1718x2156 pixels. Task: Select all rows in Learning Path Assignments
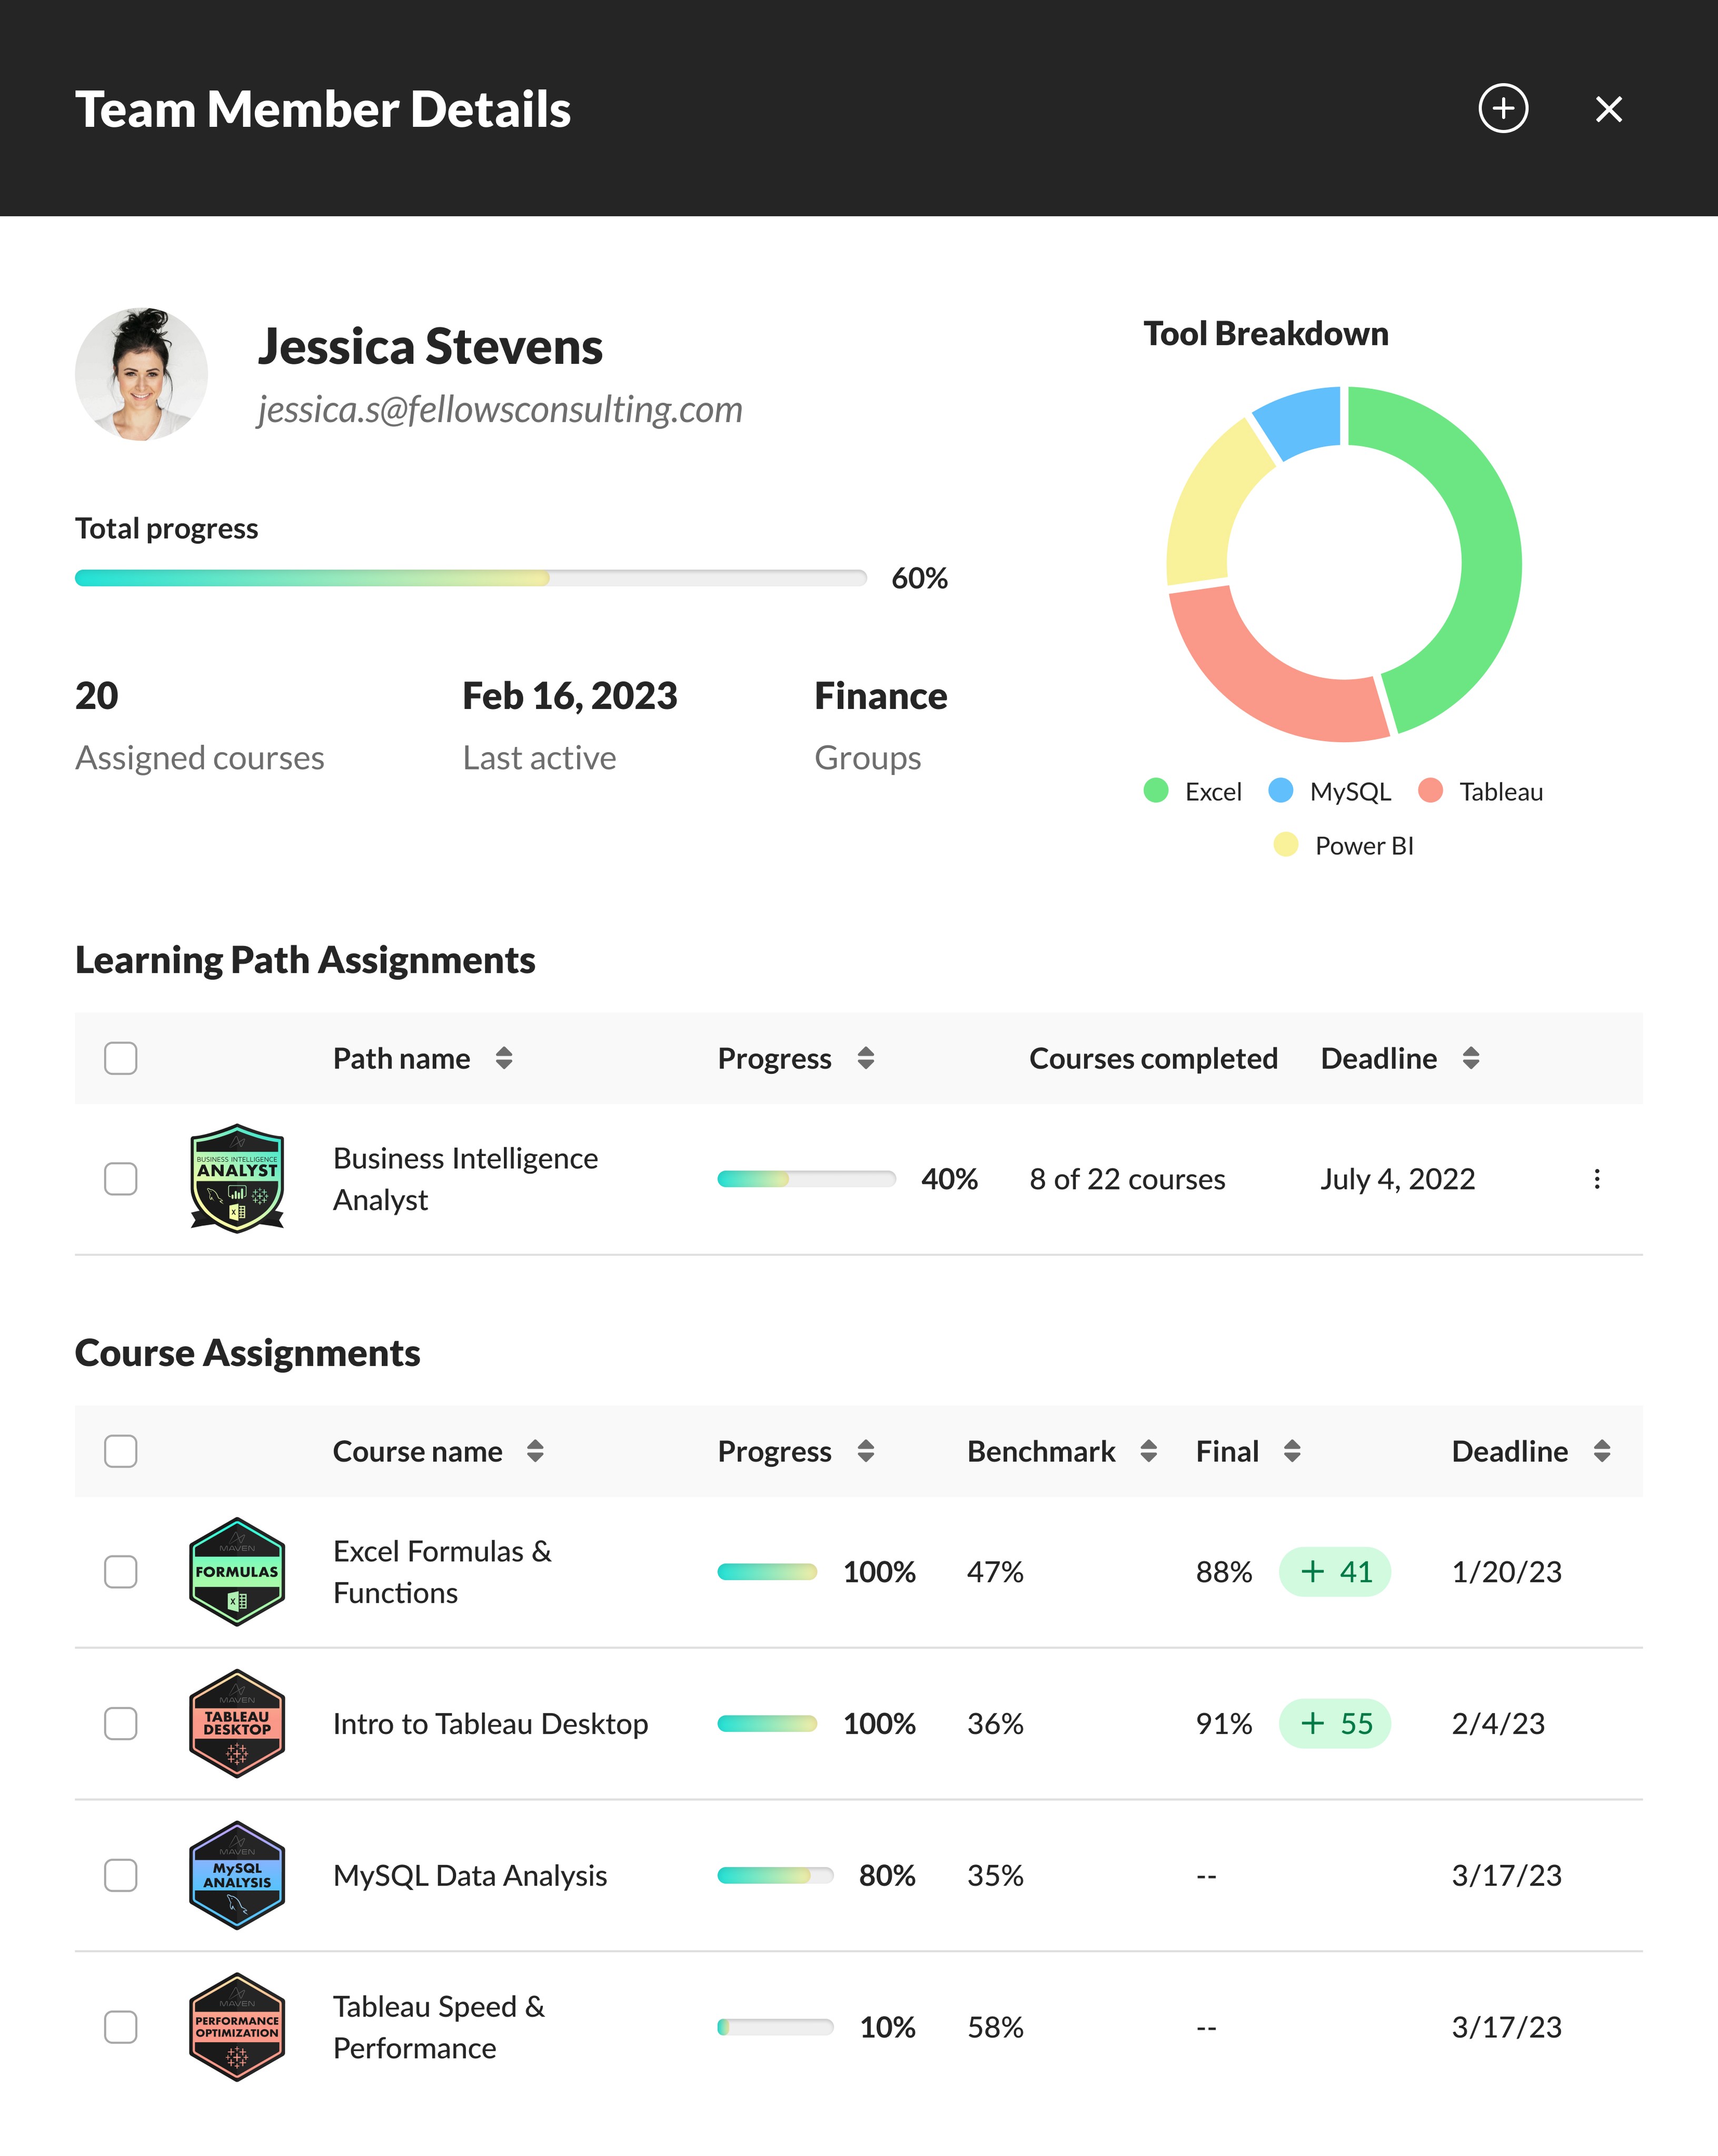point(120,1057)
